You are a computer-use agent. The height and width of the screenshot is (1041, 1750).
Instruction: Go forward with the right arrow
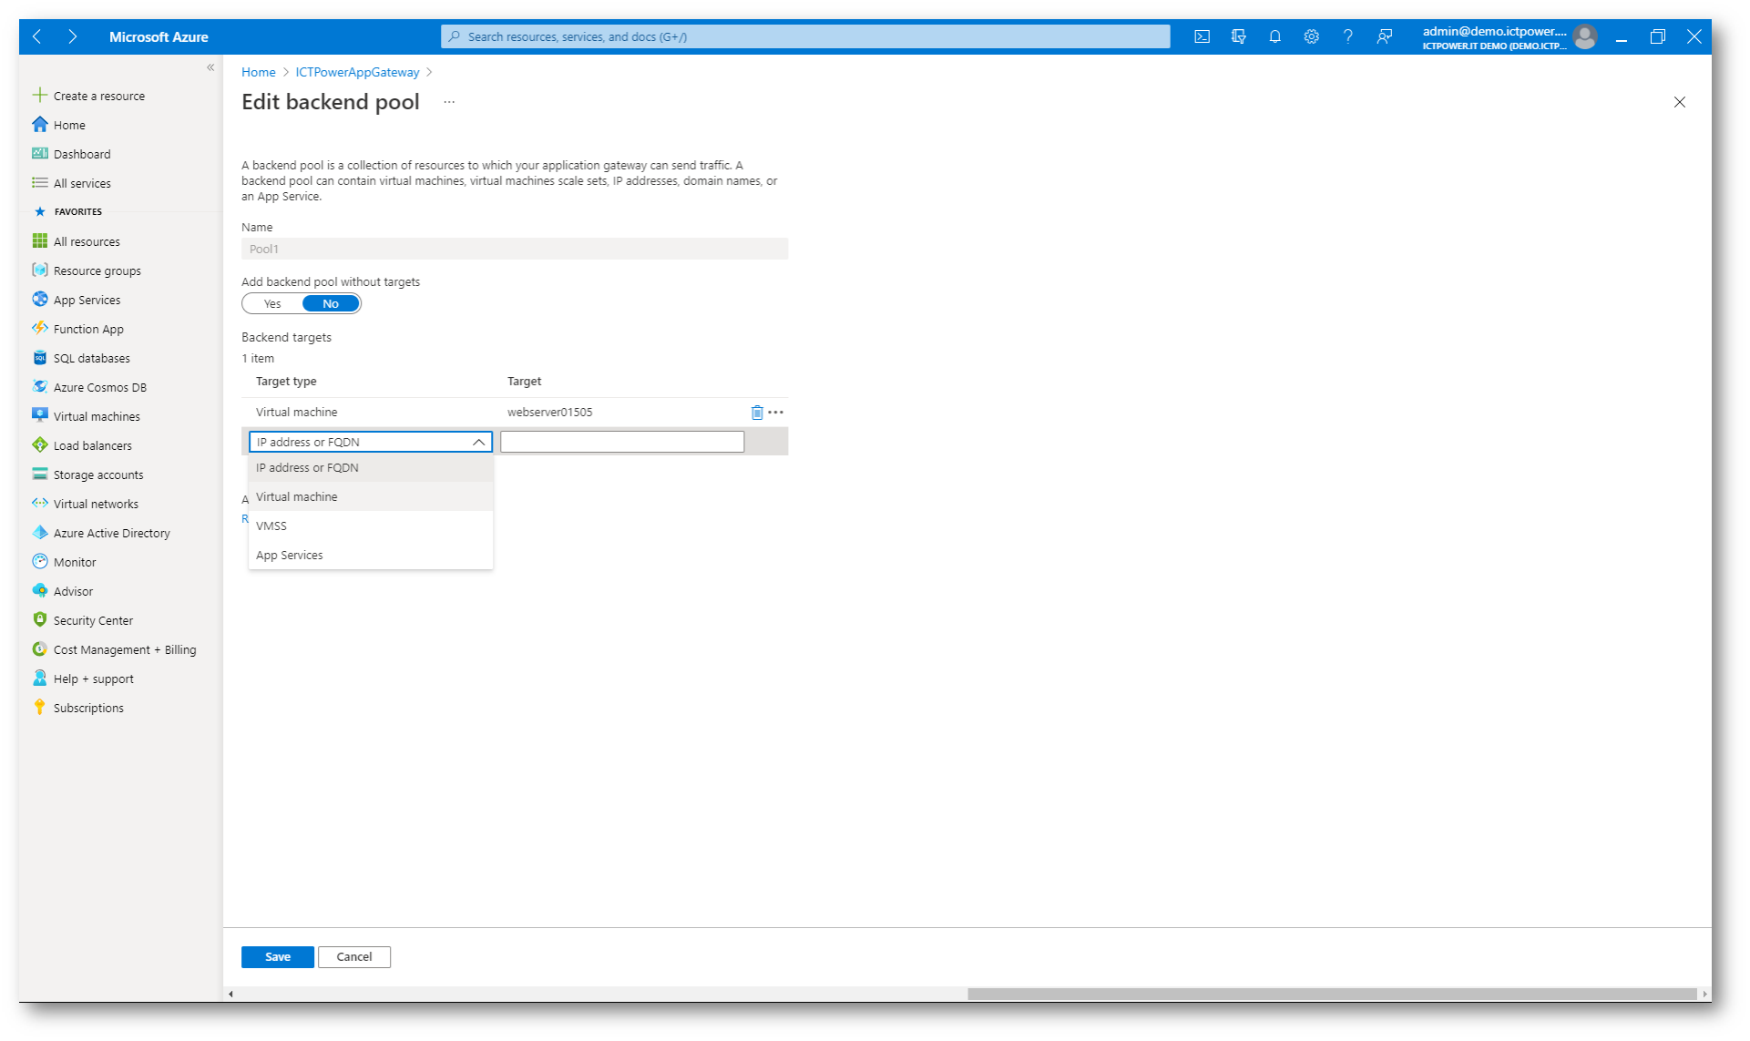pos(73,36)
